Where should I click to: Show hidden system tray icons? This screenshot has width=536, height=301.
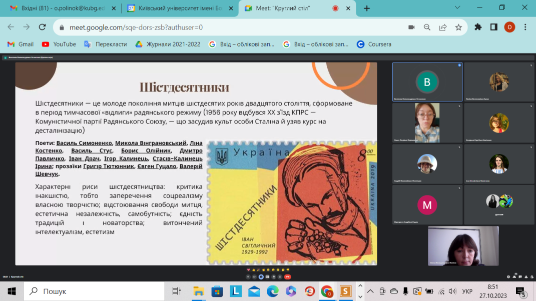click(370, 291)
